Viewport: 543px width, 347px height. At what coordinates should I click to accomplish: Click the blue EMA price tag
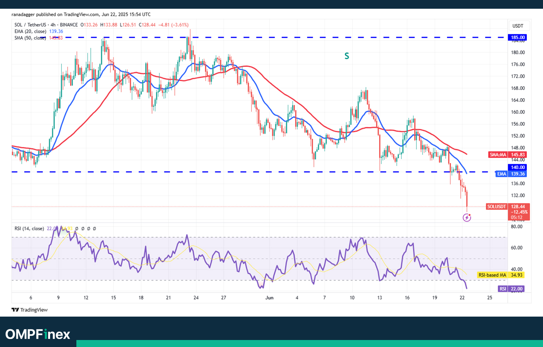click(x=510, y=174)
